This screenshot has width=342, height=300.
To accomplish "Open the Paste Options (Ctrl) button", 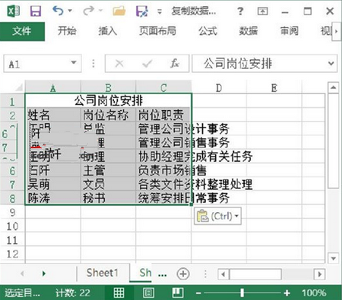I will (x=217, y=216).
